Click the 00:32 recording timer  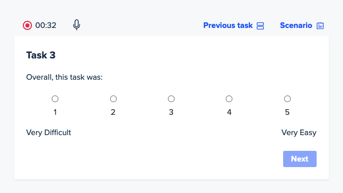(46, 25)
